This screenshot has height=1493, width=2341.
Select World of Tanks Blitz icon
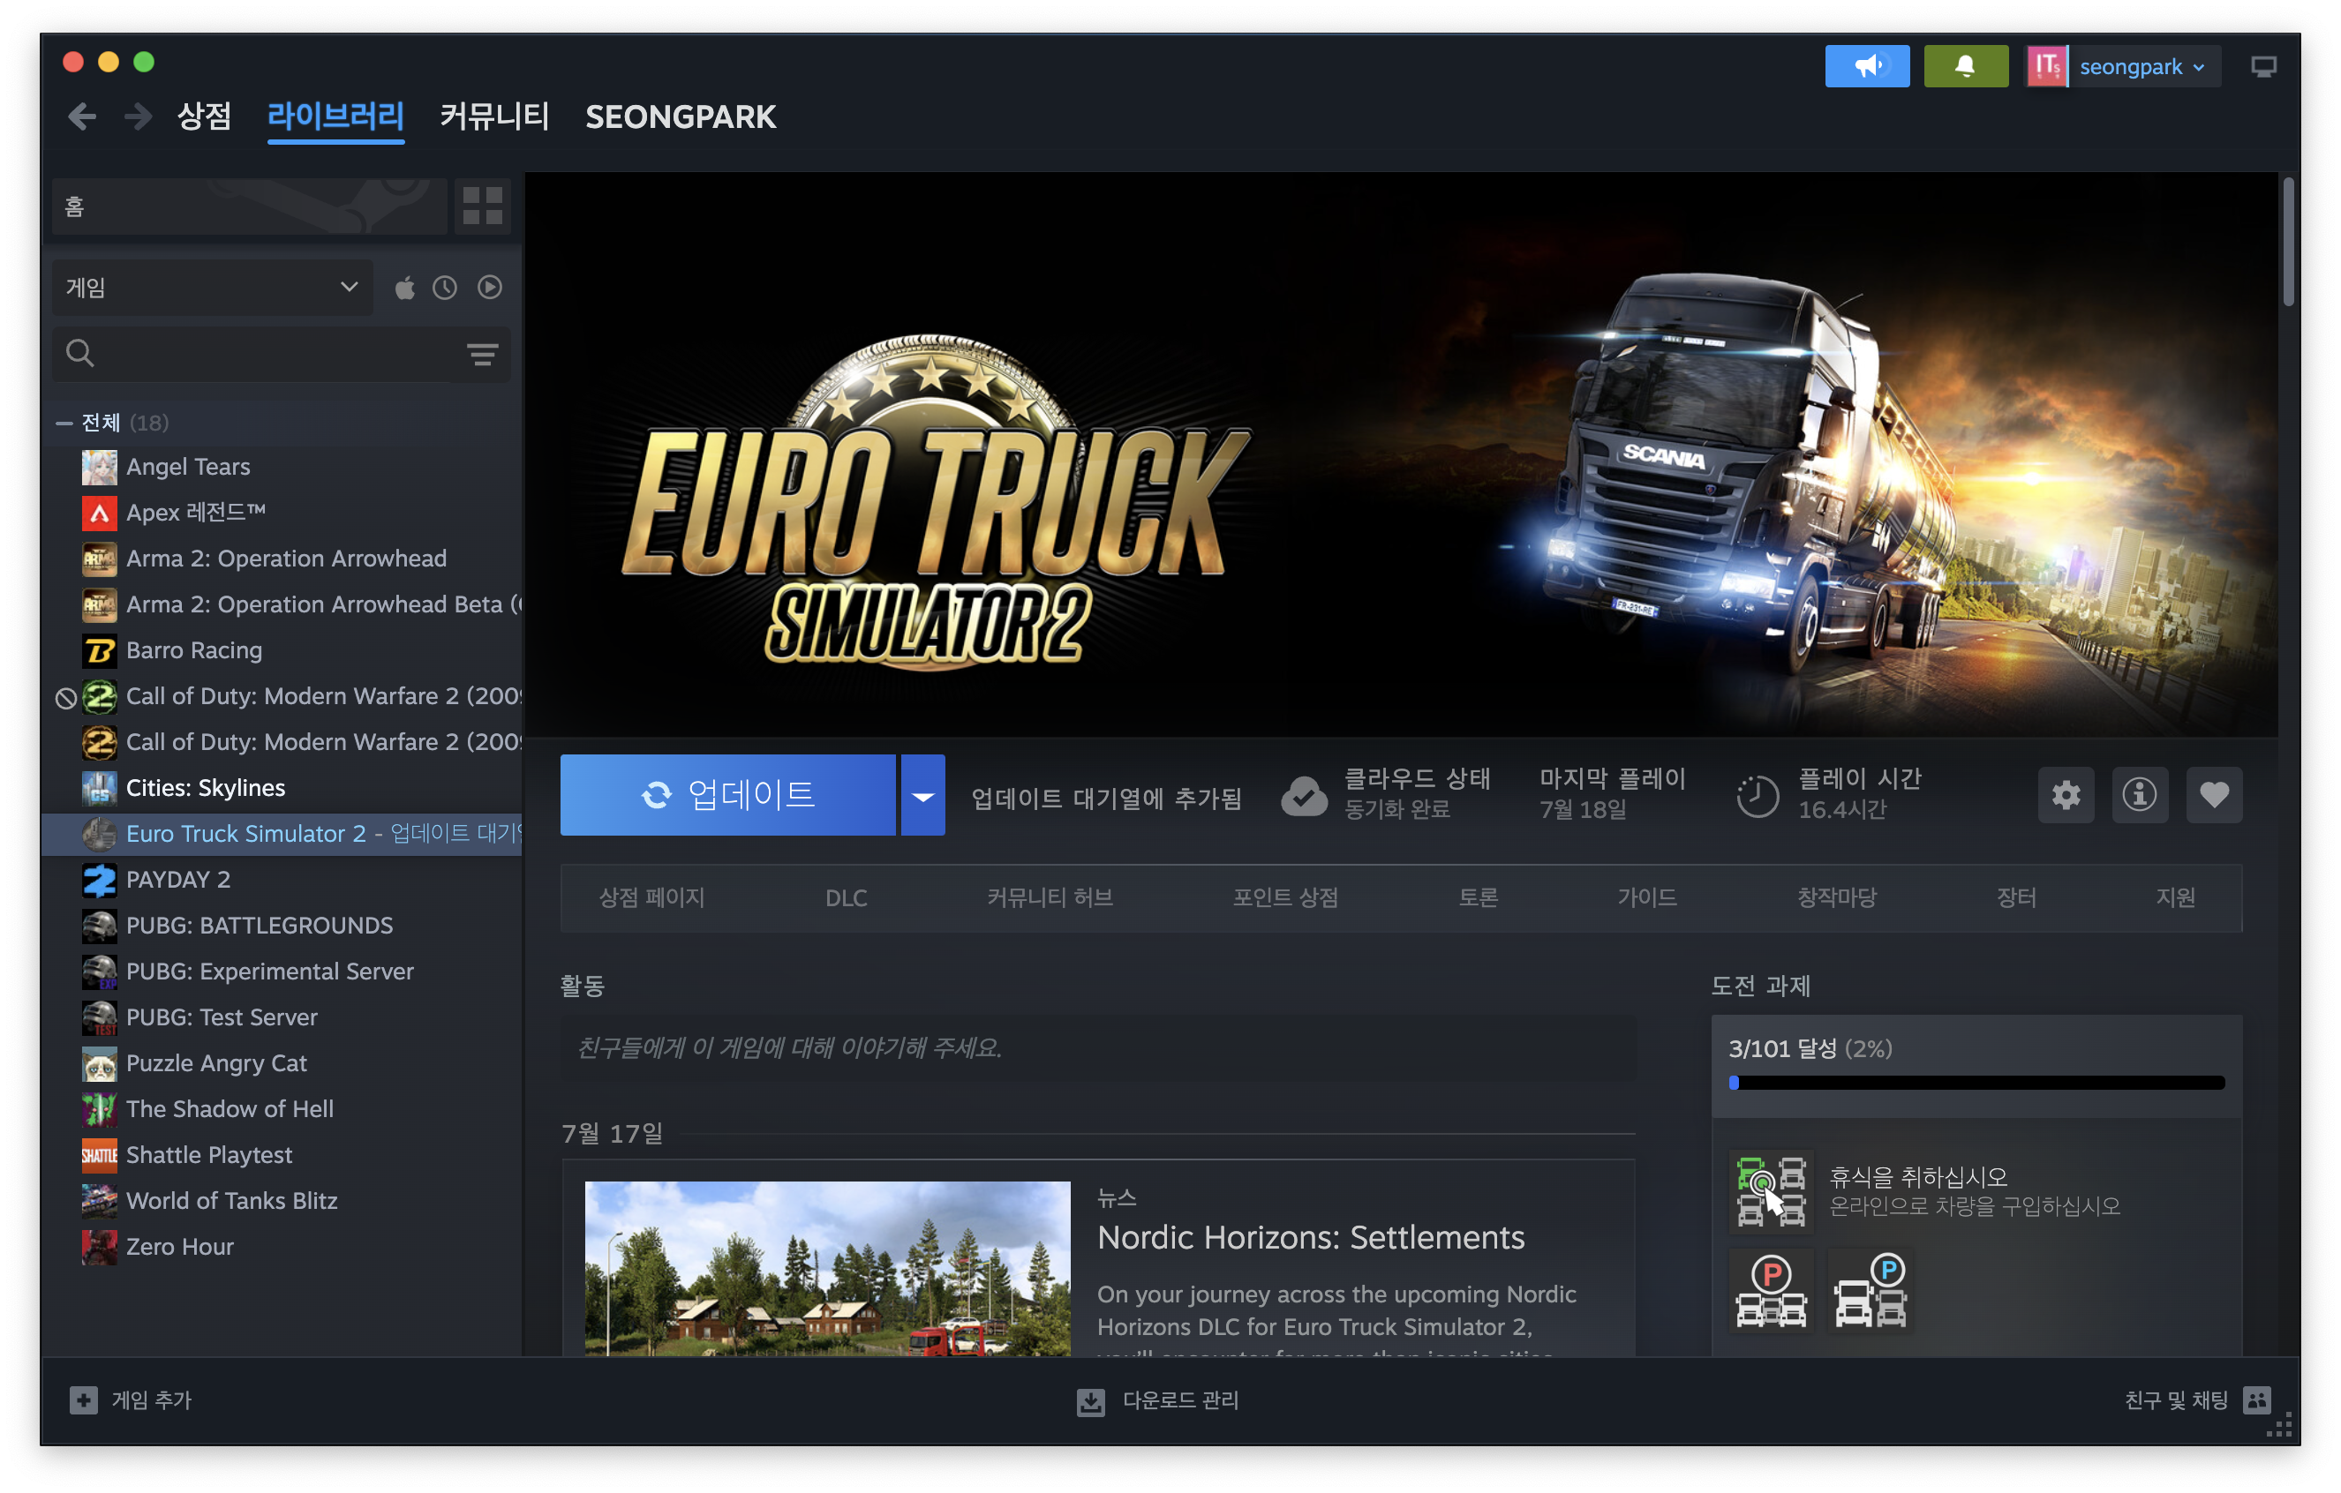point(99,1202)
